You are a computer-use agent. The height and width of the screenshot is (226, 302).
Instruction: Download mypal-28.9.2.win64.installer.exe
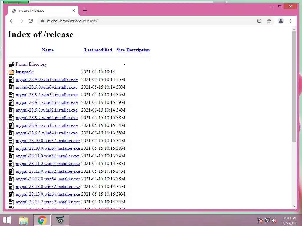47,118
